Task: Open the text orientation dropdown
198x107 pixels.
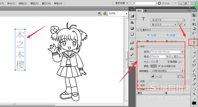Action: tap(183, 25)
